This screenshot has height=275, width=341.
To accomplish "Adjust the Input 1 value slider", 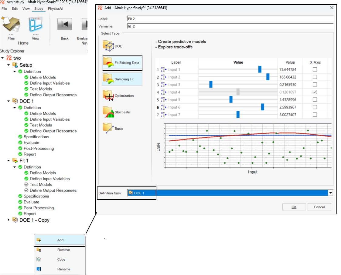I will pos(260,69).
